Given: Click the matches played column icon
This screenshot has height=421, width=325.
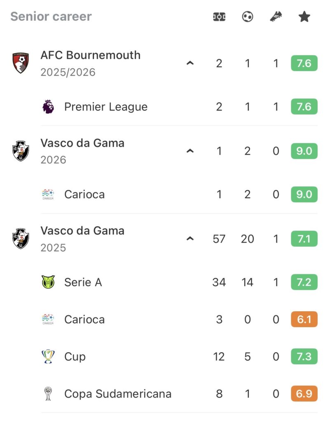Looking at the screenshot, I should [x=219, y=17].
